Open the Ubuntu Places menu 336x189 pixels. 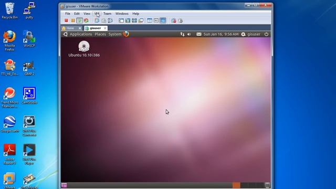coord(100,34)
